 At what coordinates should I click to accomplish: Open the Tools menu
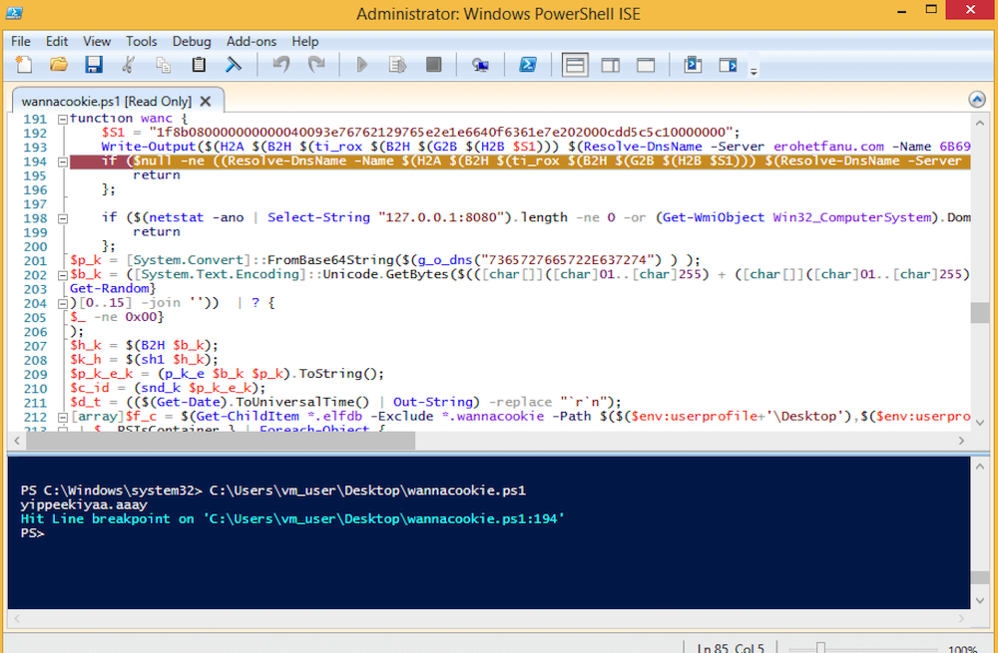click(142, 41)
